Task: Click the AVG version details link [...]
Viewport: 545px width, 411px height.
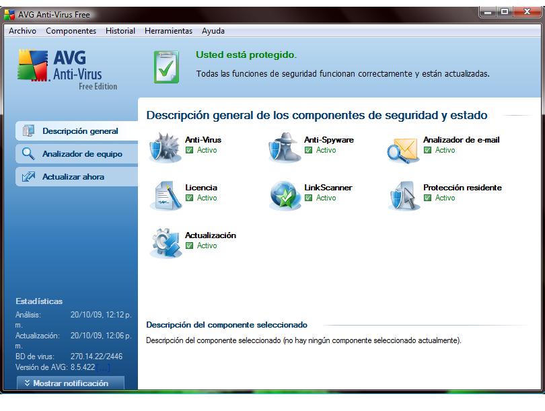Action: pyautogui.click(x=103, y=367)
